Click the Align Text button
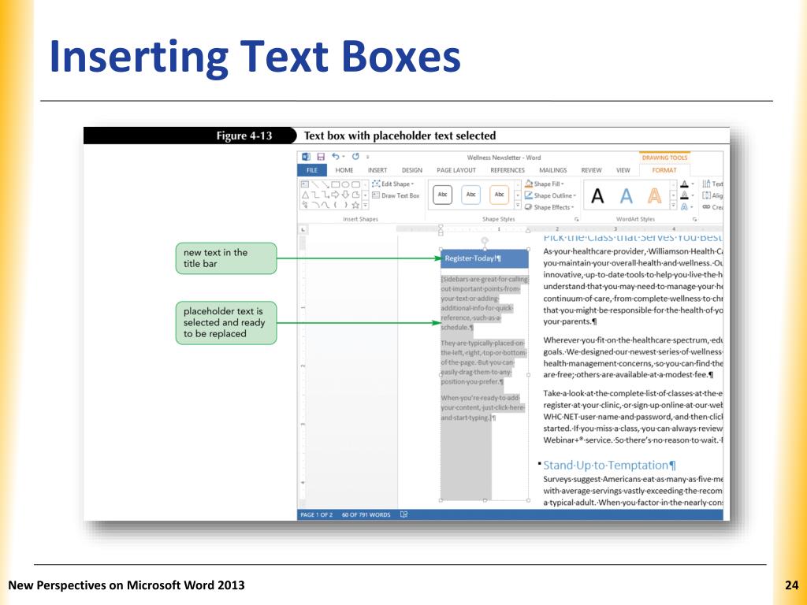This screenshot has width=807, height=605. (x=712, y=195)
